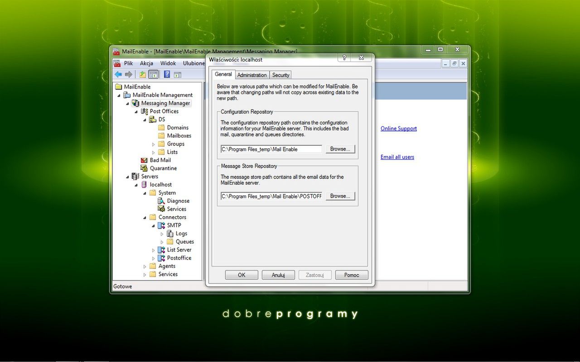Toggle the console tree toolbar icon

154,75
